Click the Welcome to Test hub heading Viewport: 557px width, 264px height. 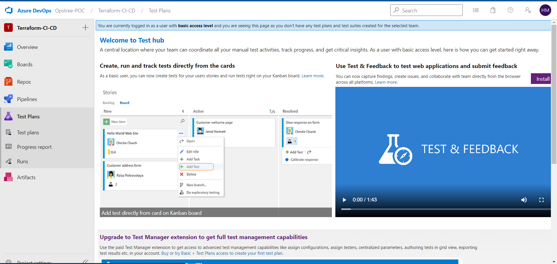(x=132, y=40)
